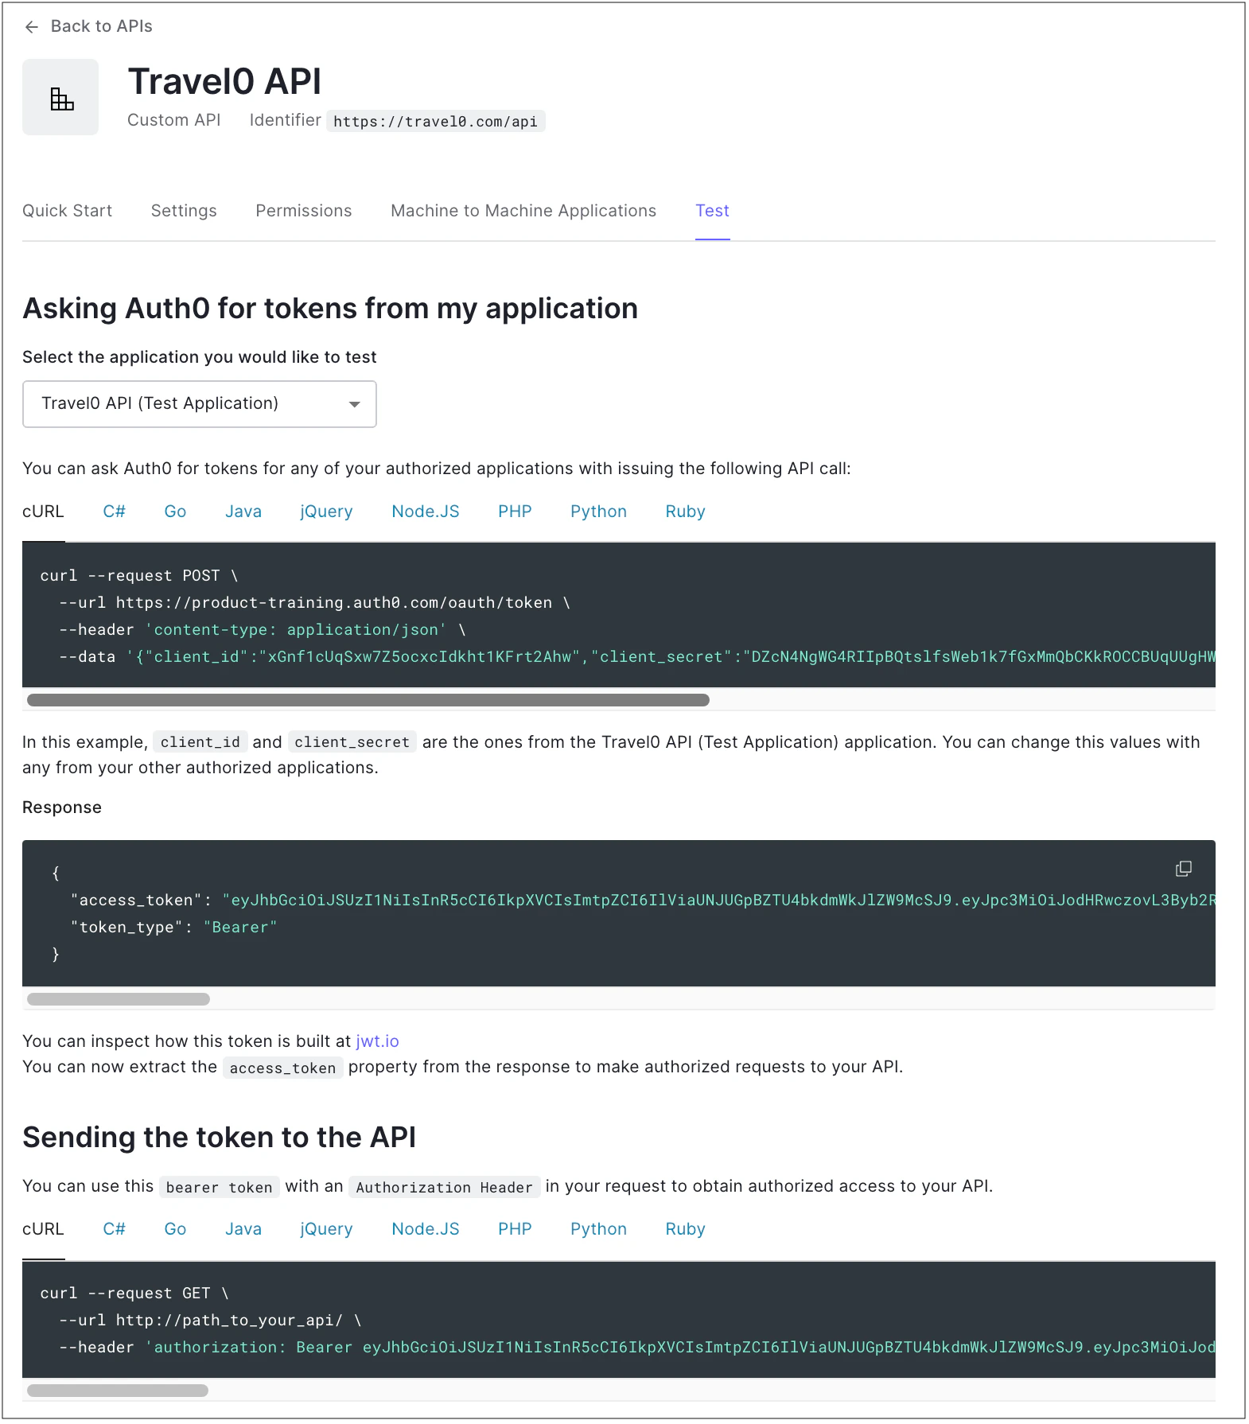Select Python for the token request example
Viewport: 1249px width, 1424px height.
pyautogui.click(x=598, y=511)
